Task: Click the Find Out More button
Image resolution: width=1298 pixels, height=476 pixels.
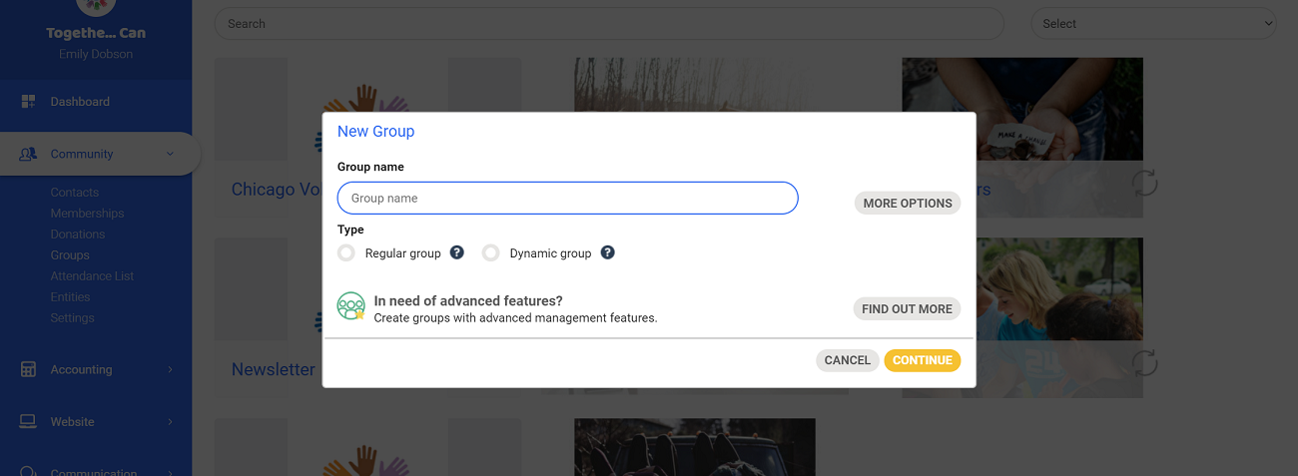Action: coord(907,309)
